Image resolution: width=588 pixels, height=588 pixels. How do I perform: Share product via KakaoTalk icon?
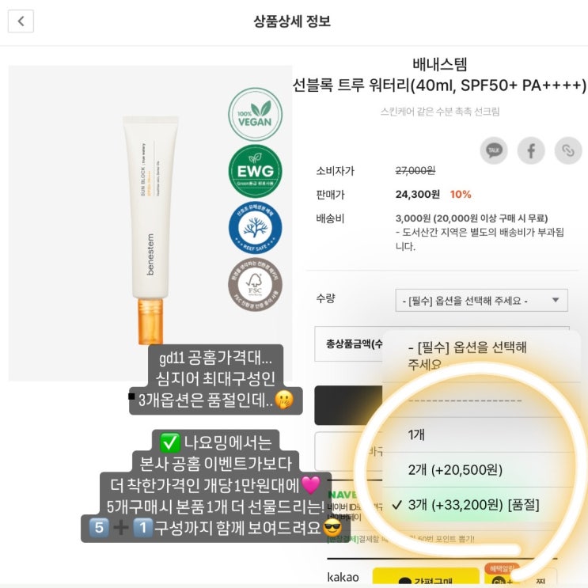click(x=494, y=150)
